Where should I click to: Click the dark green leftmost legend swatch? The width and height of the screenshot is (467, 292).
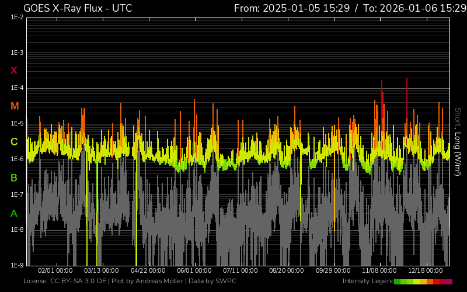pyautogui.click(x=397, y=281)
